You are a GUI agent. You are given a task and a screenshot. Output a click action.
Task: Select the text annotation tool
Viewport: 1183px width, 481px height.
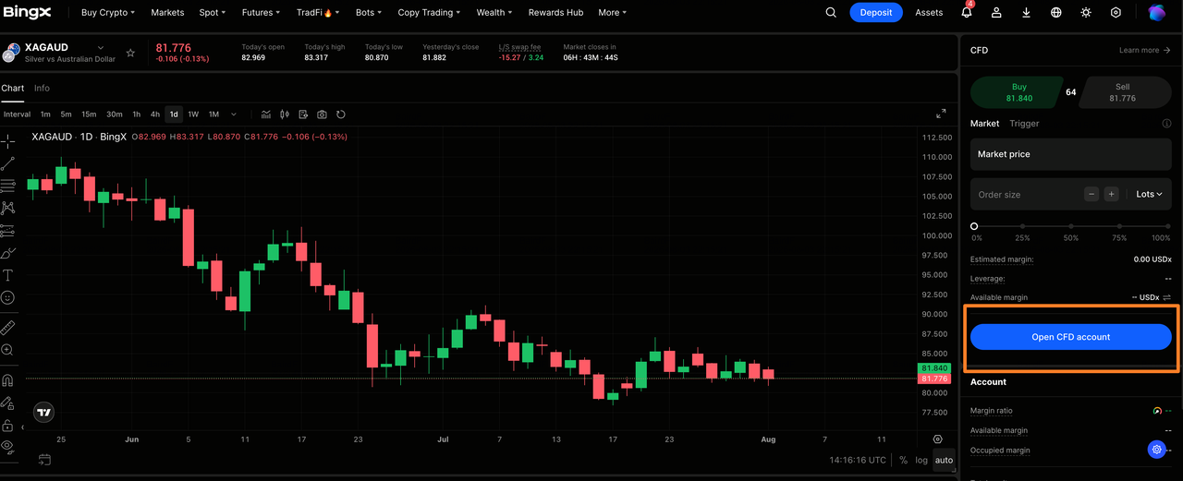[x=7, y=275]
